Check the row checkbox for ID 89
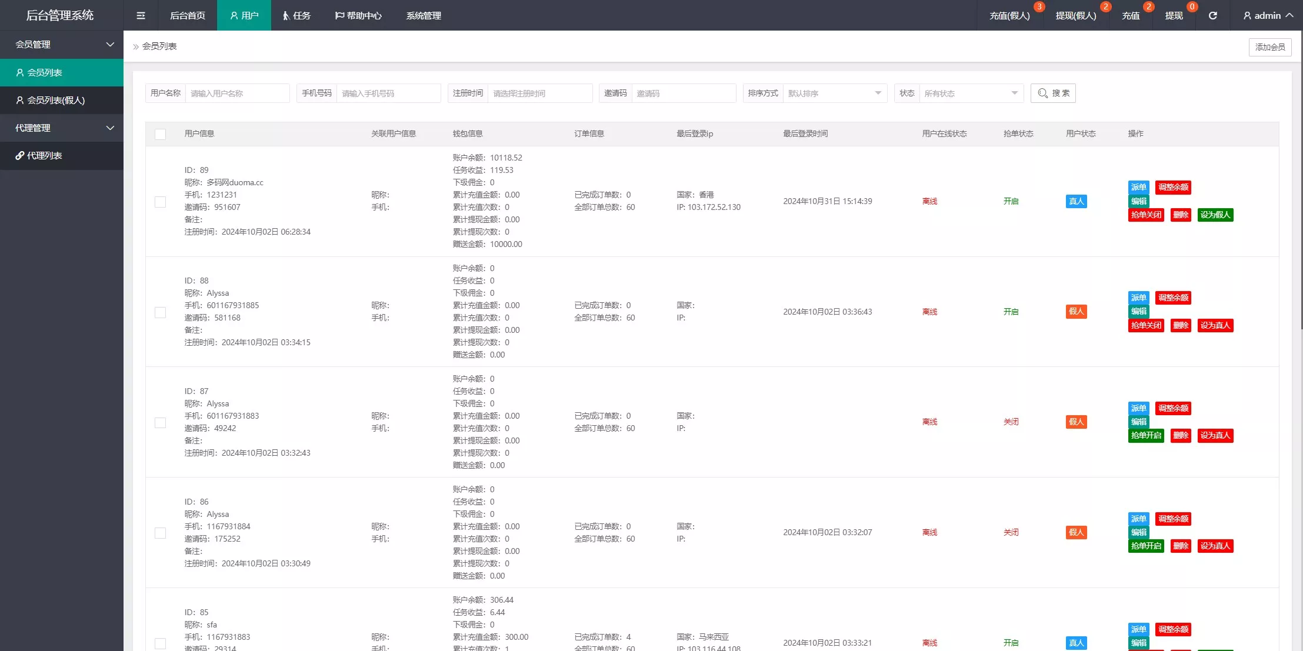Viewport: 1303px width, 651px height. (x=160, y=202)
